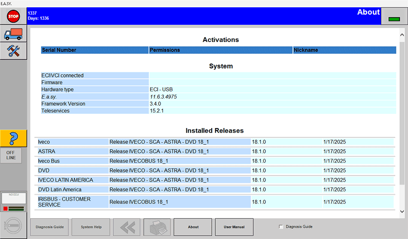Click the ECI - USB value

tap(161, 90)
